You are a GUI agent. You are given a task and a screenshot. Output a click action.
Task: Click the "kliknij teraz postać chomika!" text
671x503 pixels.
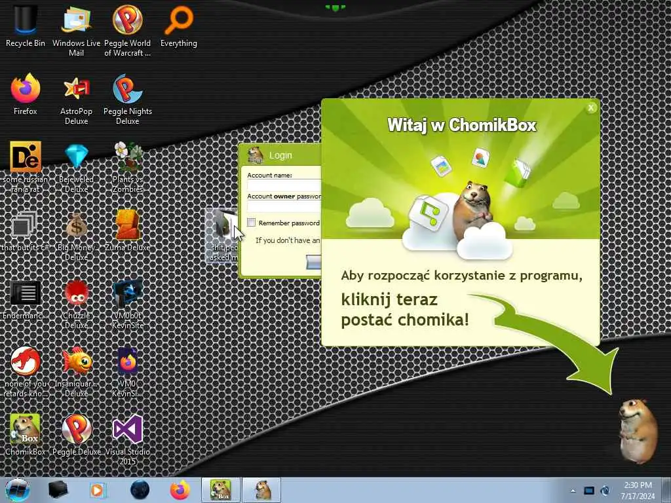point(405,310)
